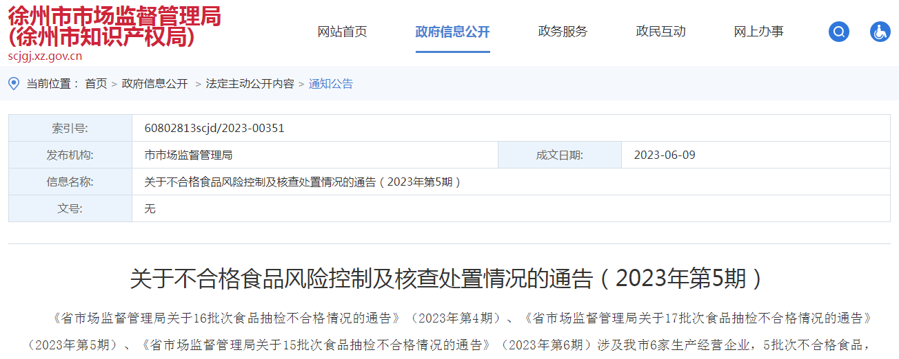The width and height of the screenshot is (899, 359).
Task: Click the date 2023-06-09
Action: [x=665, y=155]
